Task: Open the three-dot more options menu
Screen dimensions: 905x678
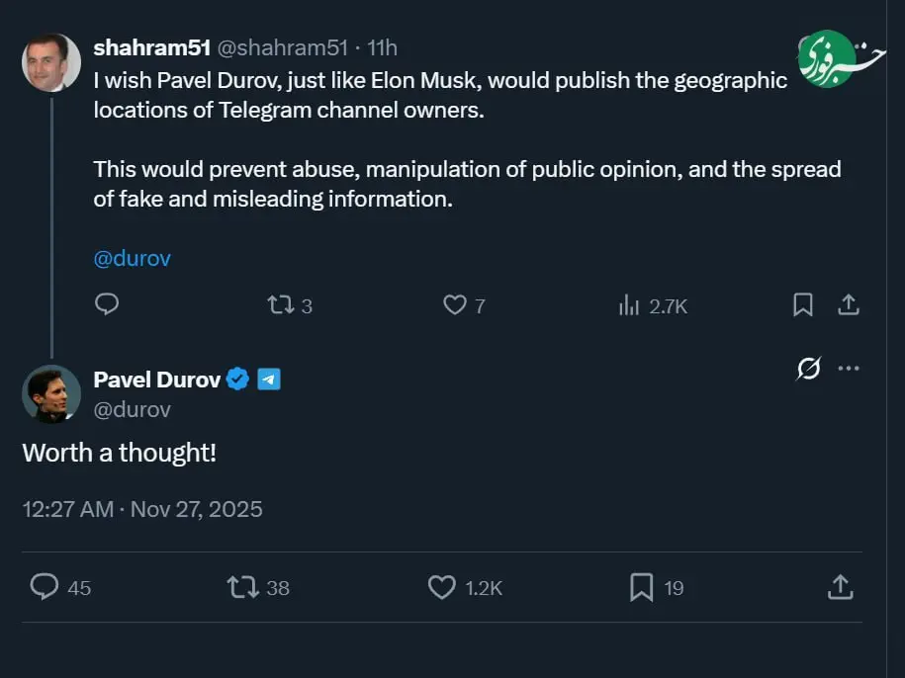Action: pos(849,369)
